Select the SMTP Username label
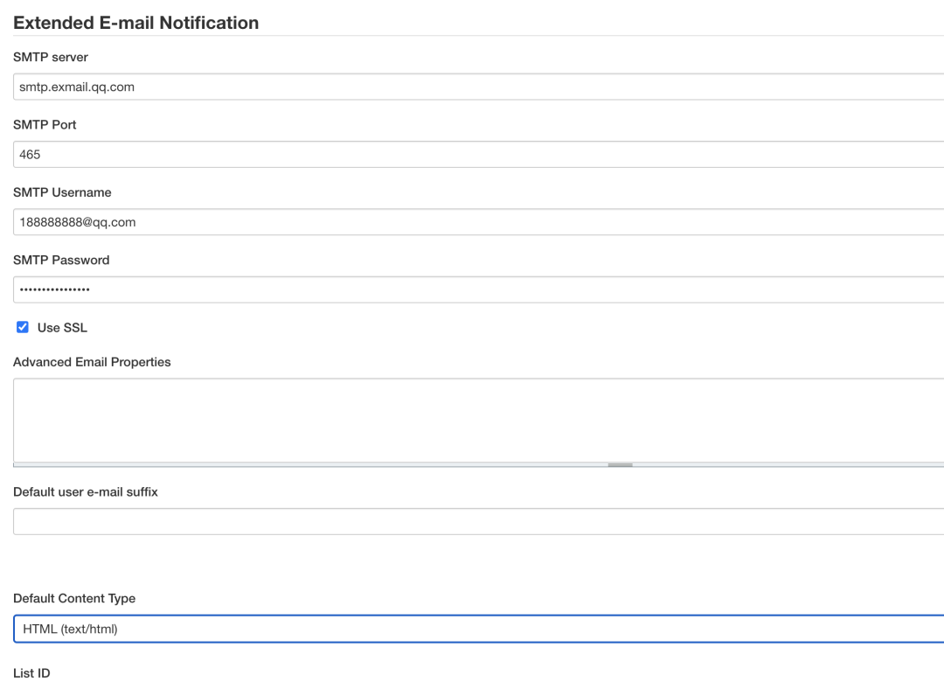Viewport: 944px width, 682px height. pyautogui.click(x=62, y=192)
